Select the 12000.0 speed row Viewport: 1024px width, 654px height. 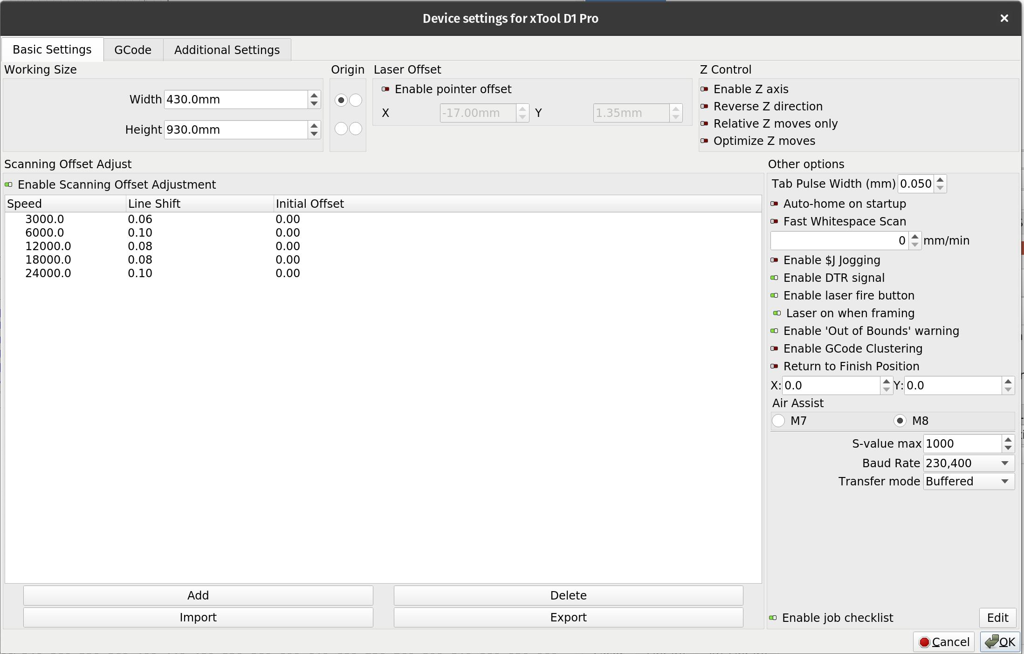383,246
